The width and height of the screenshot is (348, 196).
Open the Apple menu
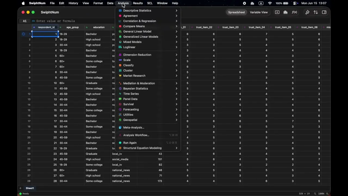[23, 3]
